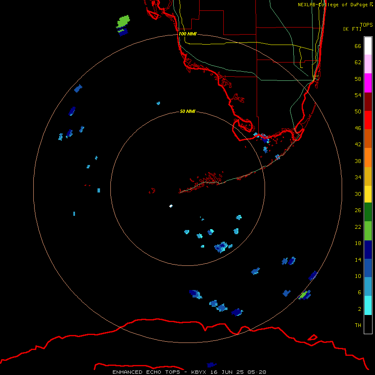
Task: Select the dark red legend swatch
Action: pyautogui.click(x=368, y=101)
